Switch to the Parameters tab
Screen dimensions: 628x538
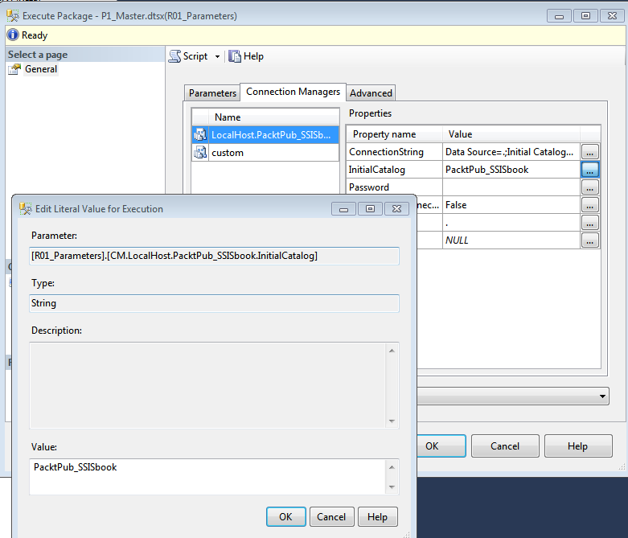pos(212,93)
